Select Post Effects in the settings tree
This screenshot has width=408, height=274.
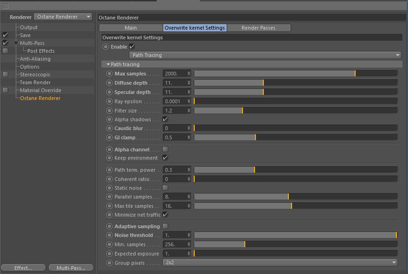(x=41, y=51)
